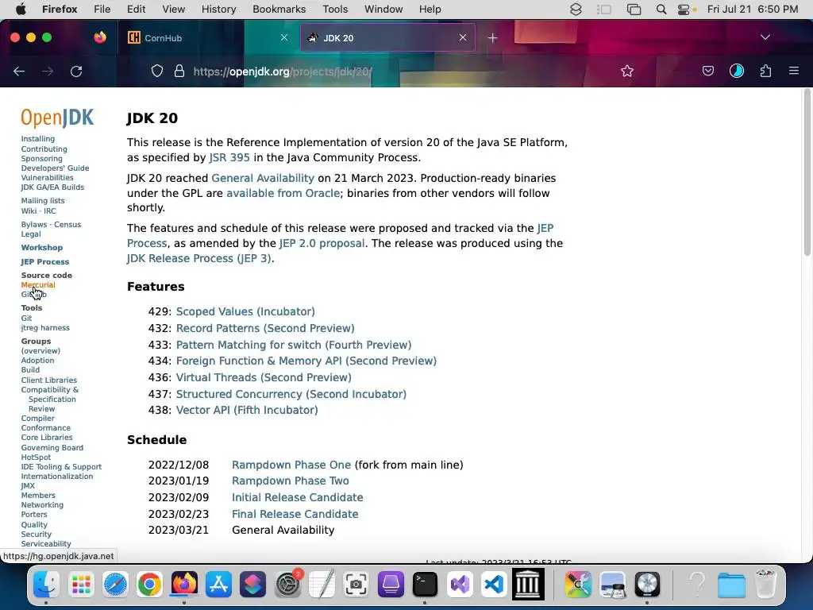
Task: Click the page vertical scrollbar
Action: click(x=807, y=172)
